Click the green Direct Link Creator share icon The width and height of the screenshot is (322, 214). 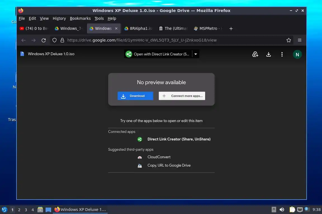[129, 54]
